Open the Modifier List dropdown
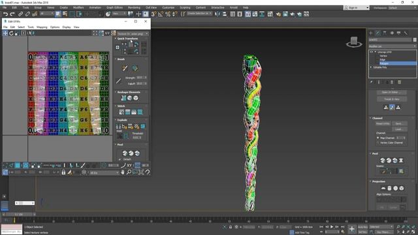Viewport: 418px width, 235px height. (392, 46)
